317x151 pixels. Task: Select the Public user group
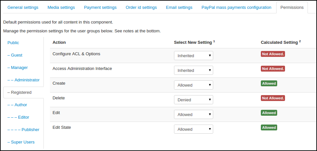tap(13, 43)
